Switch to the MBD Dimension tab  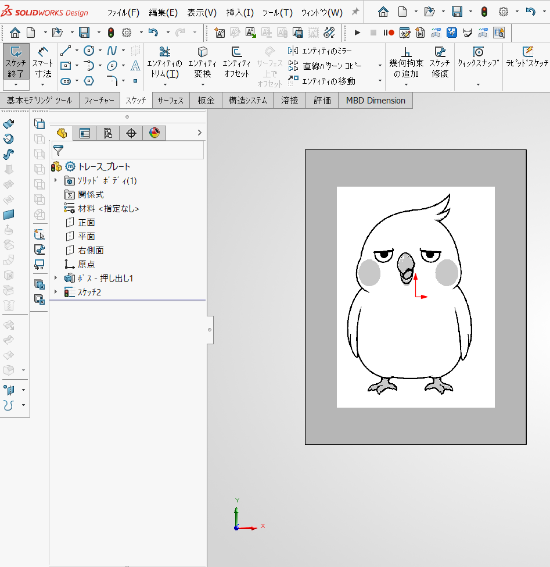(376, 100)
